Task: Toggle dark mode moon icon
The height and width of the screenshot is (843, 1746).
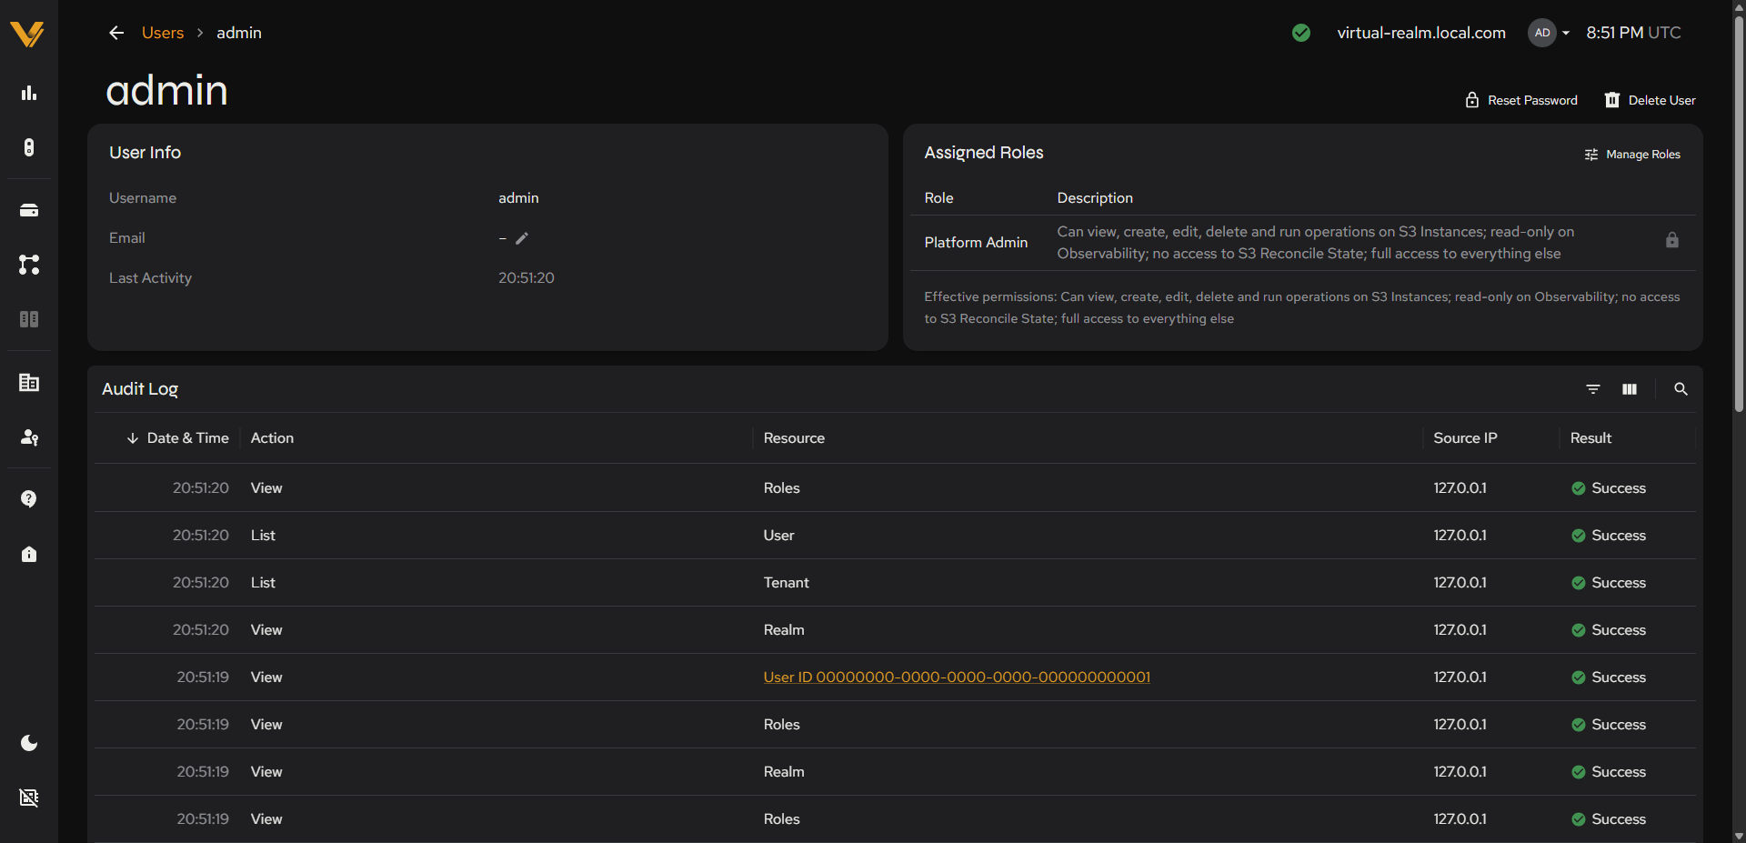Action: pyautogui.click(x=29, y=743)
